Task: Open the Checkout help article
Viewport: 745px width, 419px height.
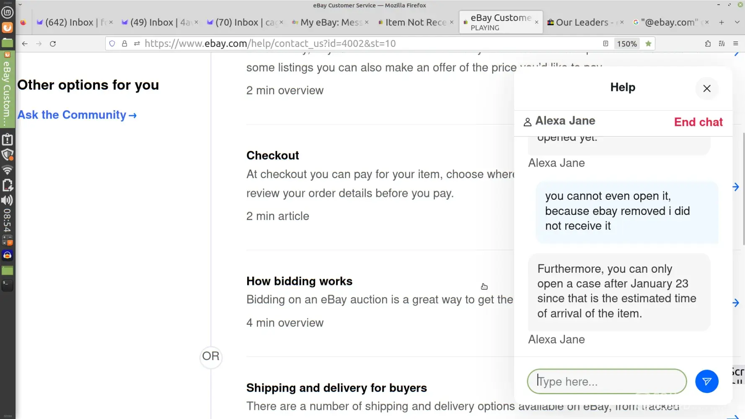Action: (272, 155)
